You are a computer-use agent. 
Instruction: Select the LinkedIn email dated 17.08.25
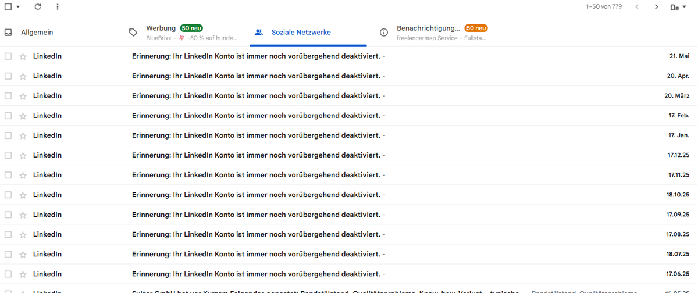click(8, 234)
